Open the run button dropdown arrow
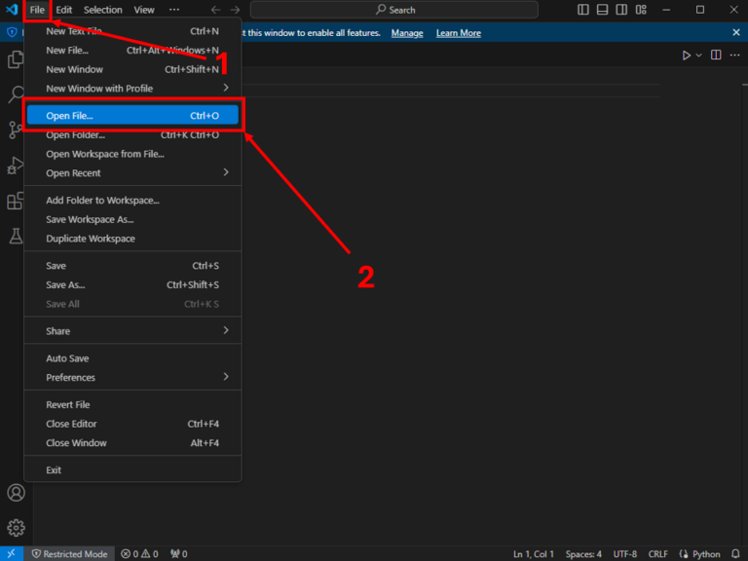 click(698, 56)
